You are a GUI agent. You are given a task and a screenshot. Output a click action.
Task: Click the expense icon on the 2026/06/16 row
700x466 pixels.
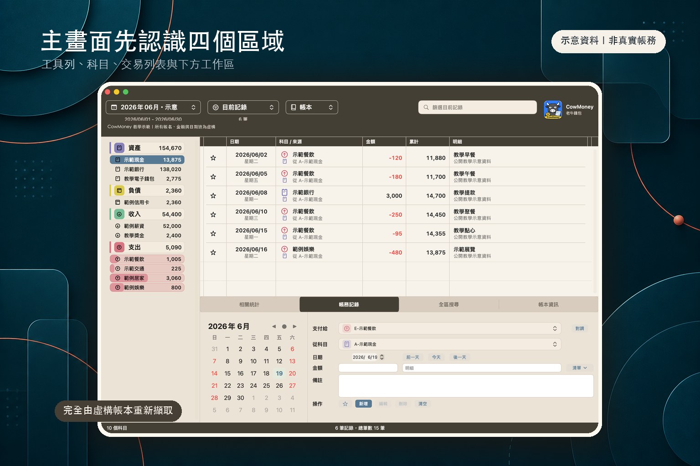coord(284,249)
